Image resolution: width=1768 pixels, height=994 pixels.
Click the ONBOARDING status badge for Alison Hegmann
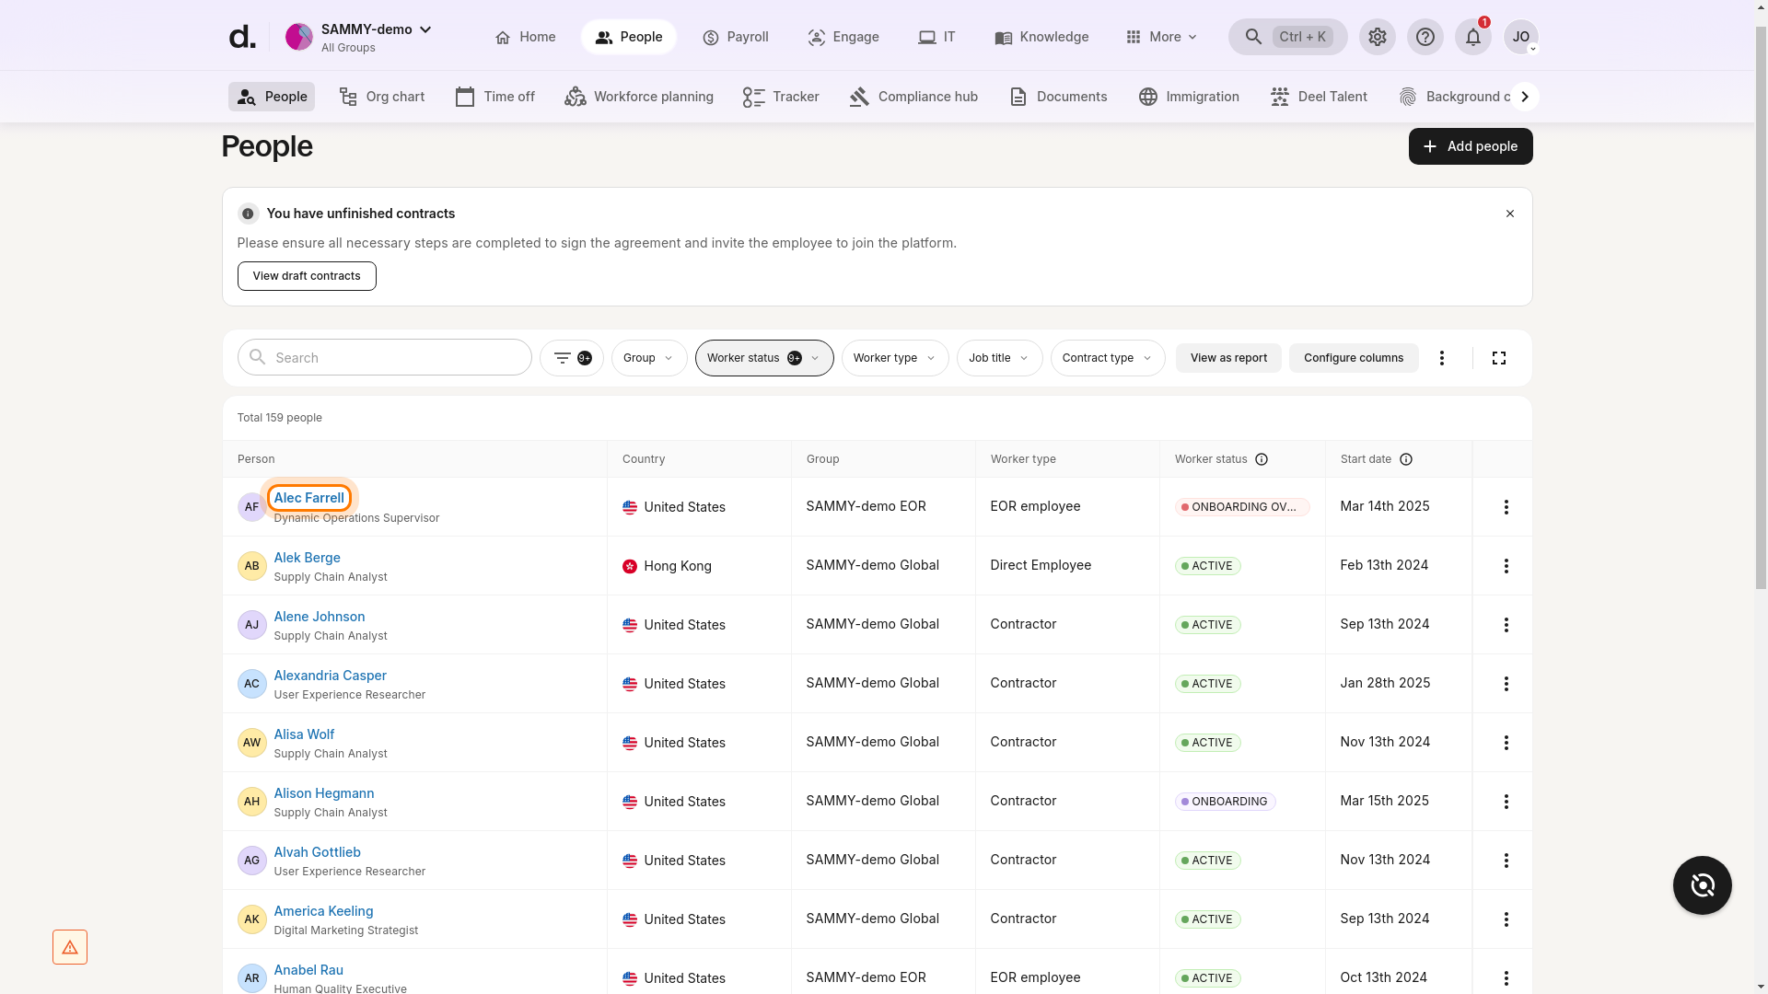[1225, 802]
